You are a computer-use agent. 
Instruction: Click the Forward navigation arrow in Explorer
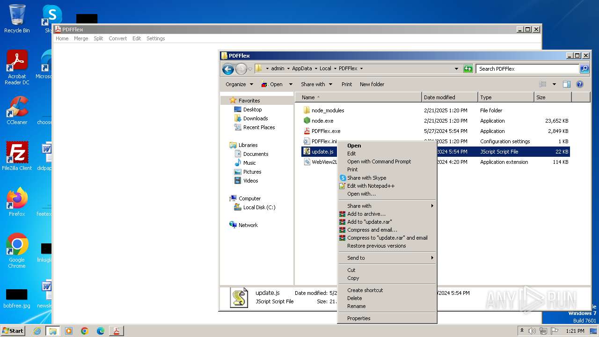241,69
